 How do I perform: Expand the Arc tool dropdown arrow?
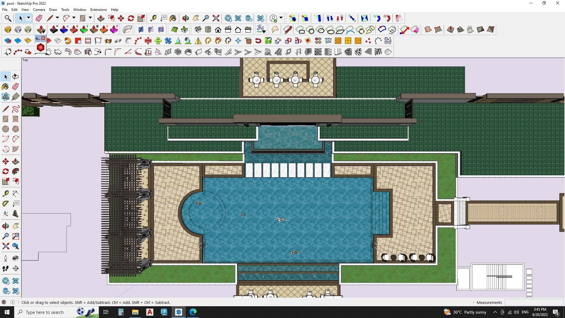tap(74, 18)
